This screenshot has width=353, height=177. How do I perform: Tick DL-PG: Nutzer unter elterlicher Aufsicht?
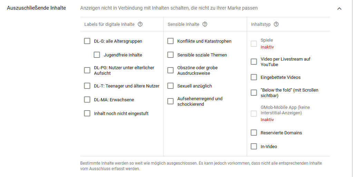point(87,70)
